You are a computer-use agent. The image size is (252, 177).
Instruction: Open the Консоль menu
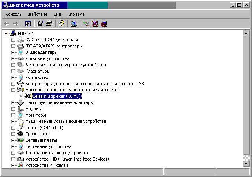click(13, 14)
